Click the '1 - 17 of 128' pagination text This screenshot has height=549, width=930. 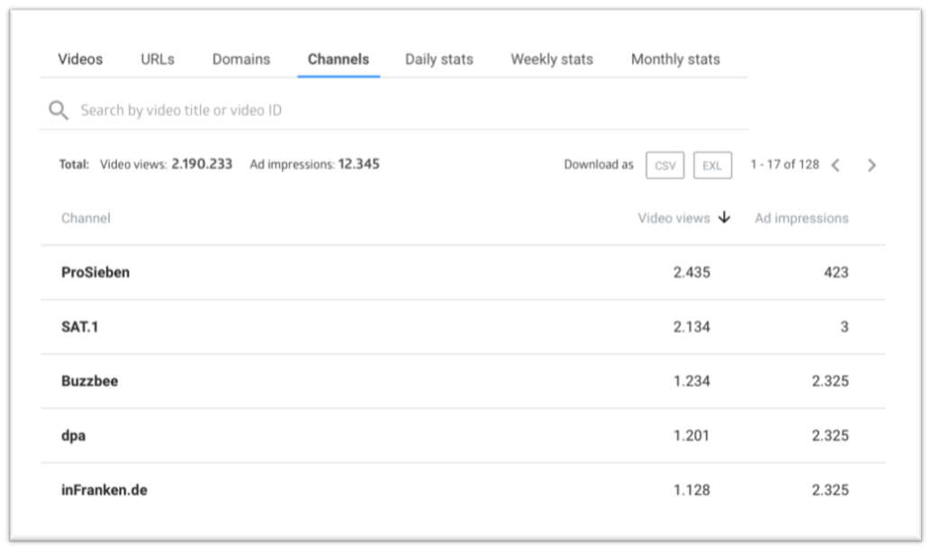[785, 164]
